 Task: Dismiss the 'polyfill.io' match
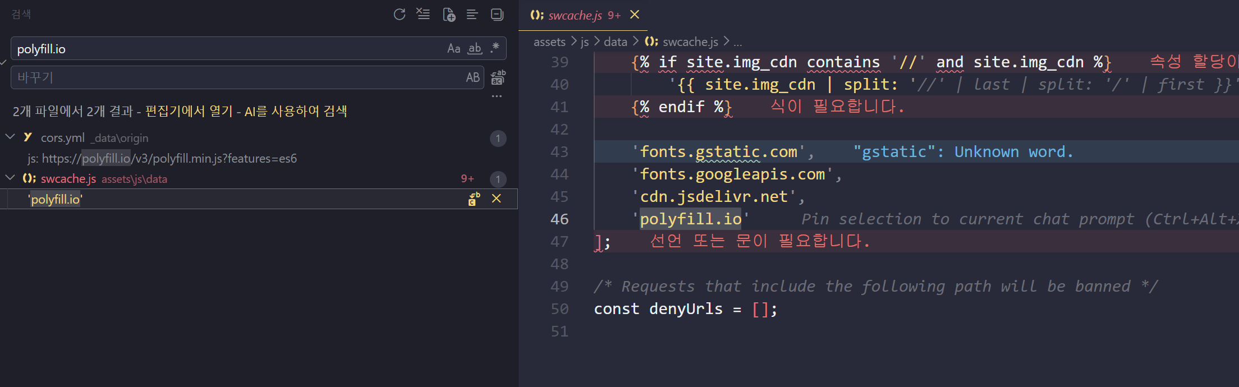tap(497, 199)
